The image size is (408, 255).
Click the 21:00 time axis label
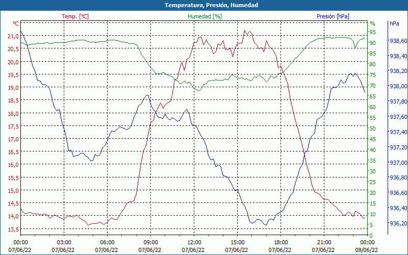click(324, 242)
